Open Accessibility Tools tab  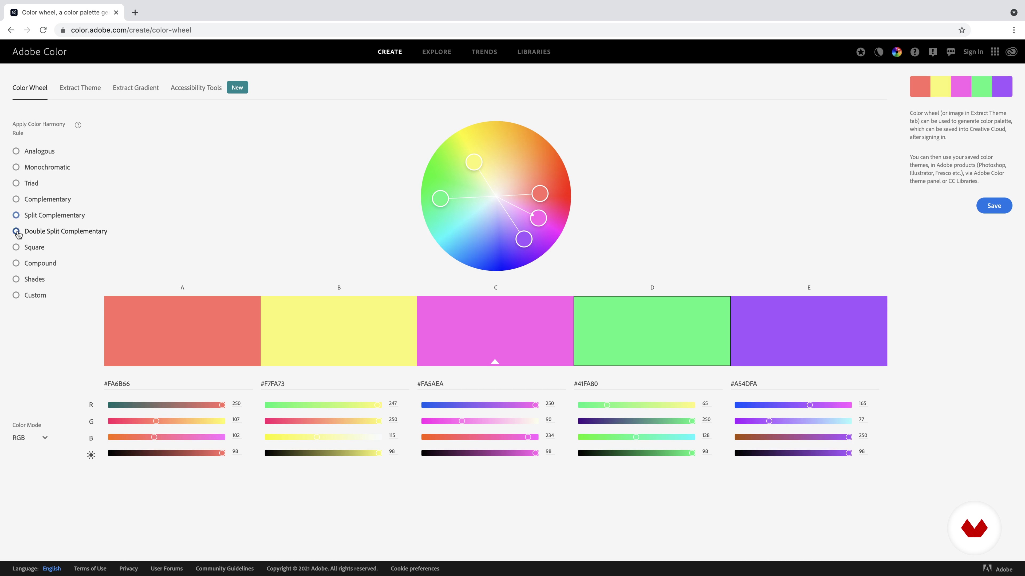(x=196, y=87)
